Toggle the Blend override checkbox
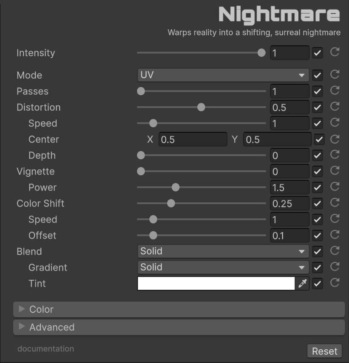Image resolution: width=349 pixels, height=363 pixels. 317,251
